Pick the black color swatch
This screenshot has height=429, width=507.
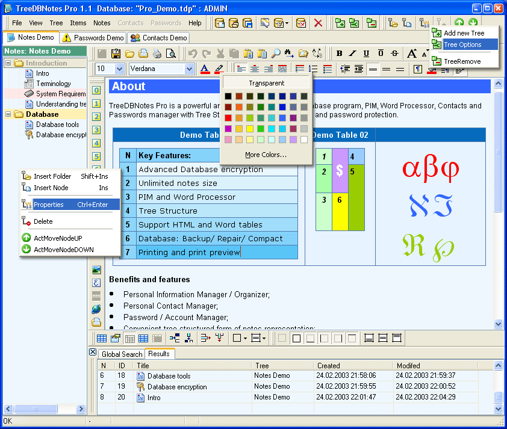(x=228, y=96)
